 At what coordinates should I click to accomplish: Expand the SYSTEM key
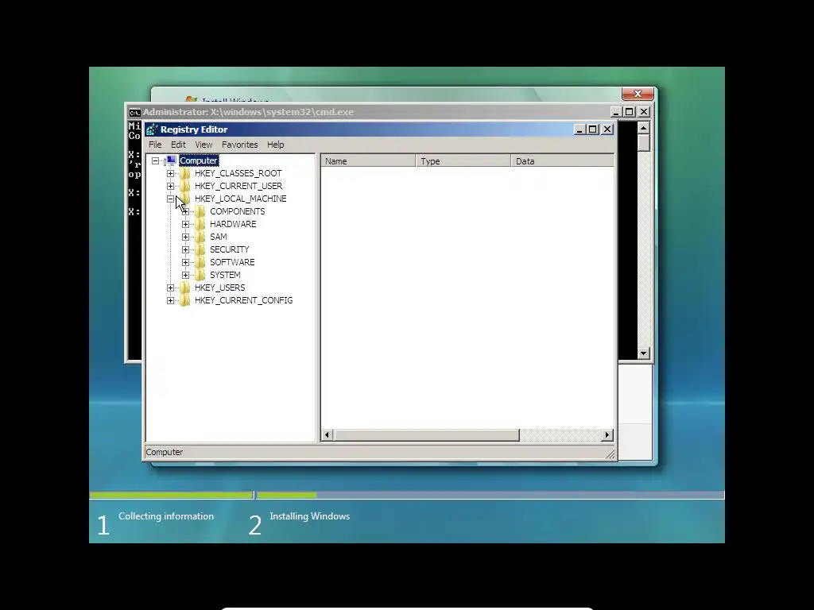(185, 275)
